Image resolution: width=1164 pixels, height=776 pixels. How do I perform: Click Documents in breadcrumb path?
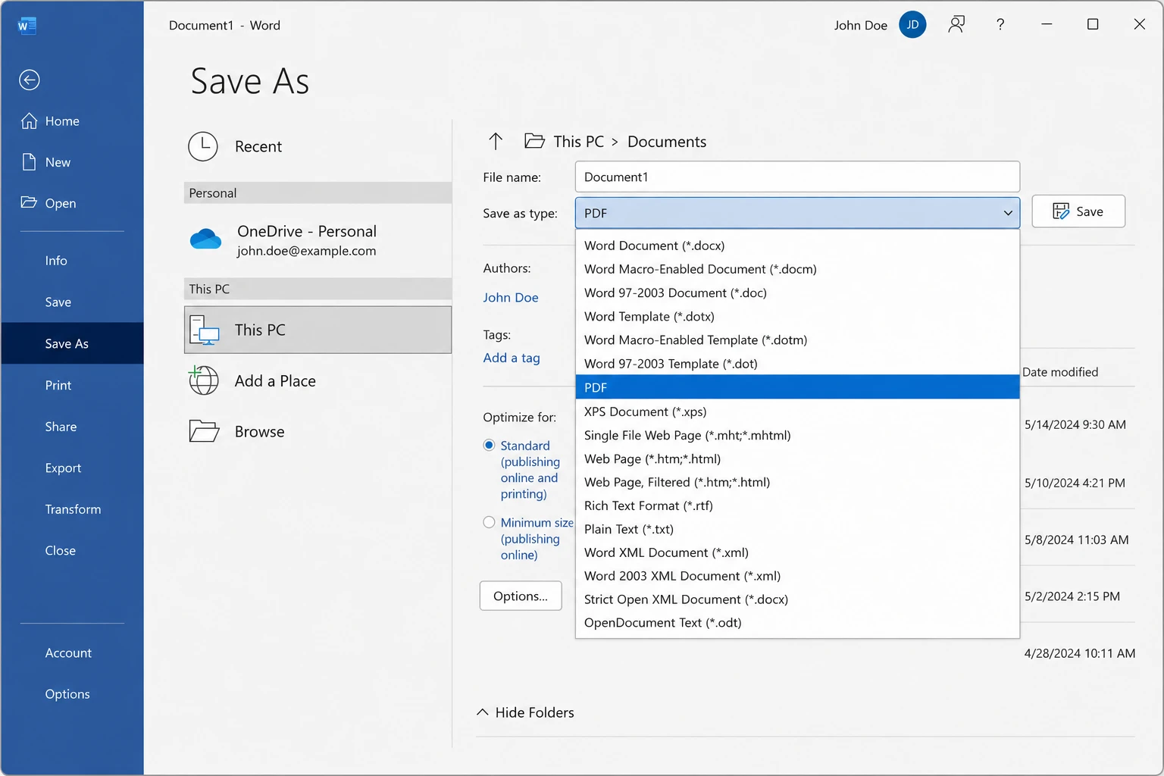coord(667,142)
